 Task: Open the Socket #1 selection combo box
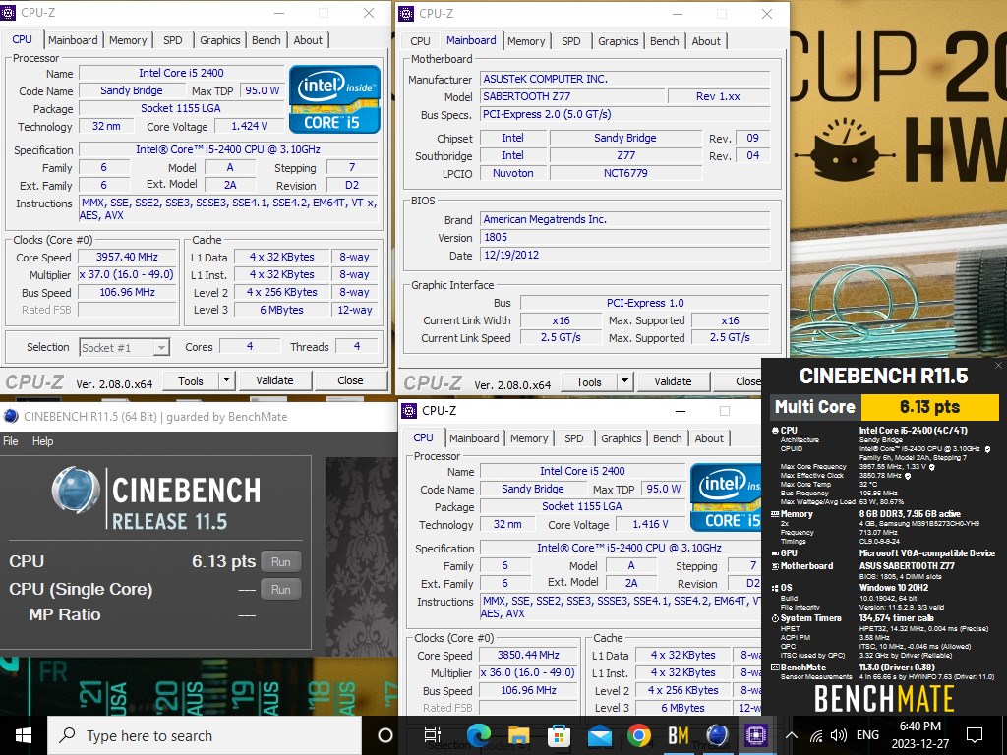point(125,347)
